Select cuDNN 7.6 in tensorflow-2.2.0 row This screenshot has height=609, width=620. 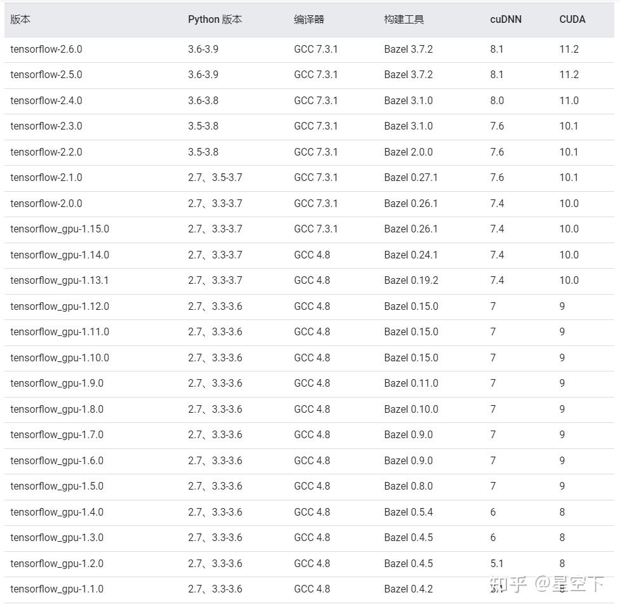[x=497, y=152]
